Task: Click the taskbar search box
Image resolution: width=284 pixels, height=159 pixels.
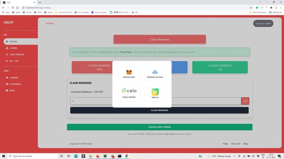Action: point(32,156)
